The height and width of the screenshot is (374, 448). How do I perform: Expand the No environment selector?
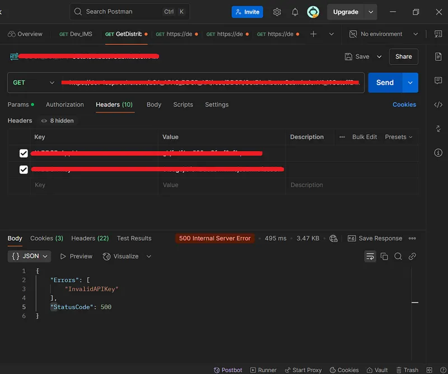383,34
